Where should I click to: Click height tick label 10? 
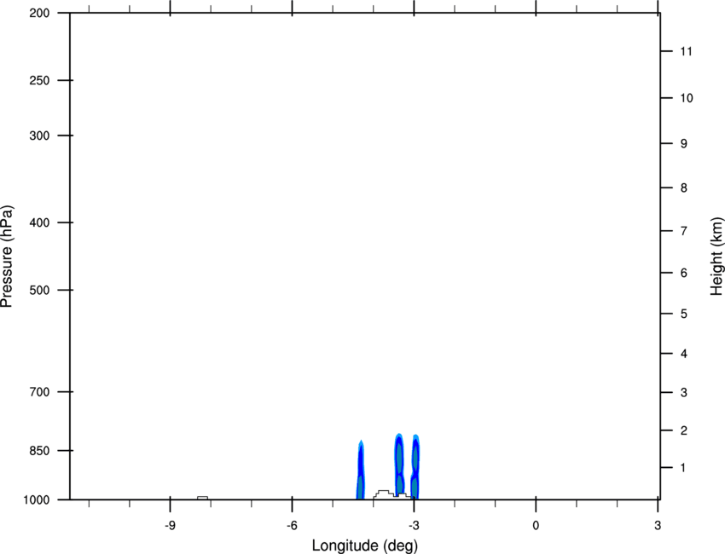click(687, 98)
